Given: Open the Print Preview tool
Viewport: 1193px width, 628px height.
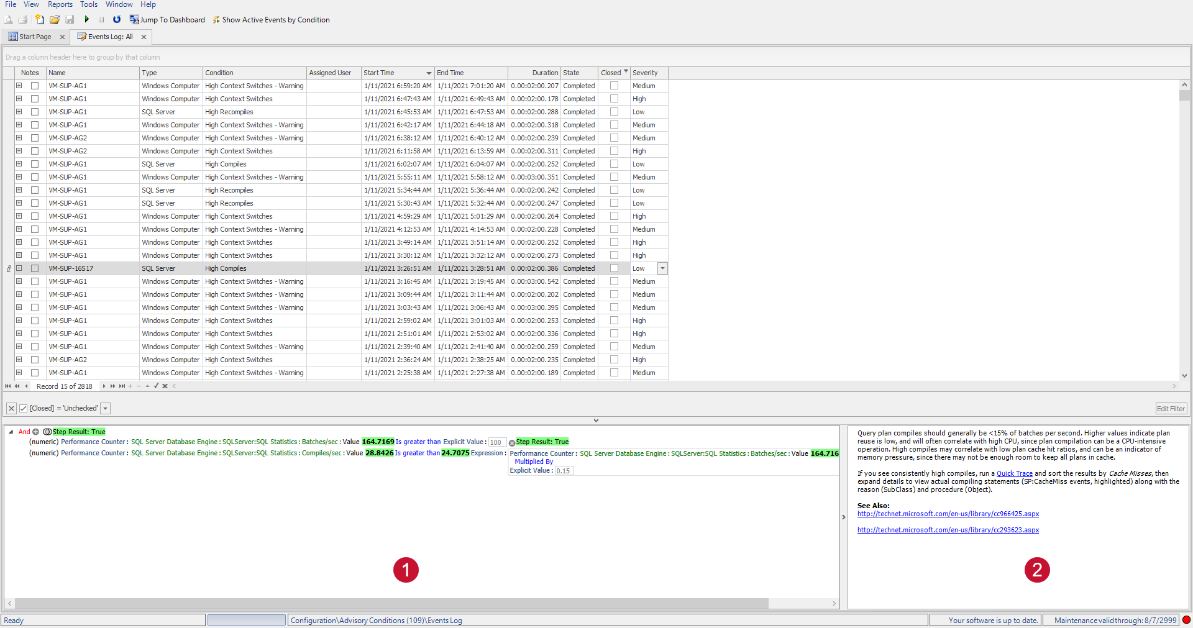Looking at the screenshot, I should [x=9, y=19].
